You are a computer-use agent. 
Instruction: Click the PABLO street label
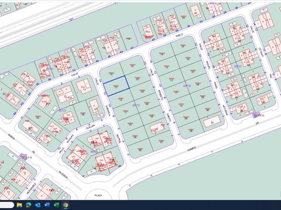coord(179,35)
